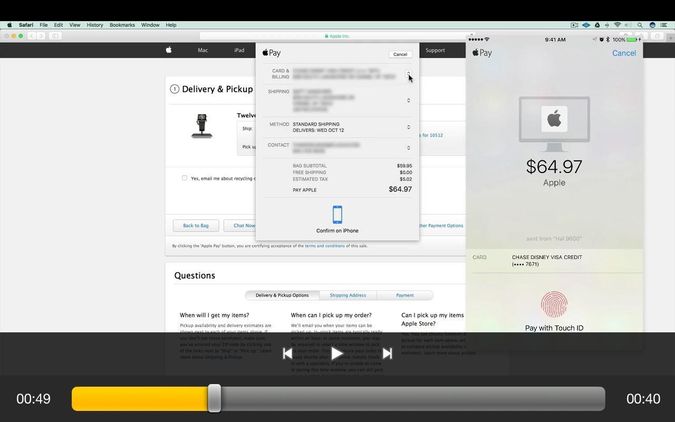This screenshot has width=675, height=422.
Task: Open the Shipping & Pickup link
Action: point(223,357)
